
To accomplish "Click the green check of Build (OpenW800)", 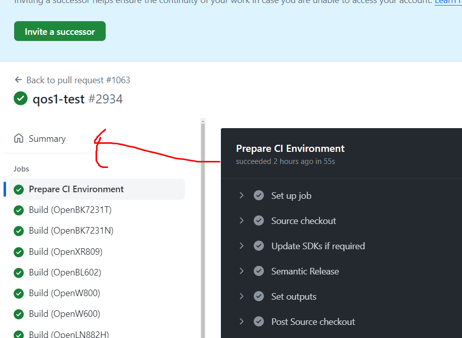I will (19, 294).
